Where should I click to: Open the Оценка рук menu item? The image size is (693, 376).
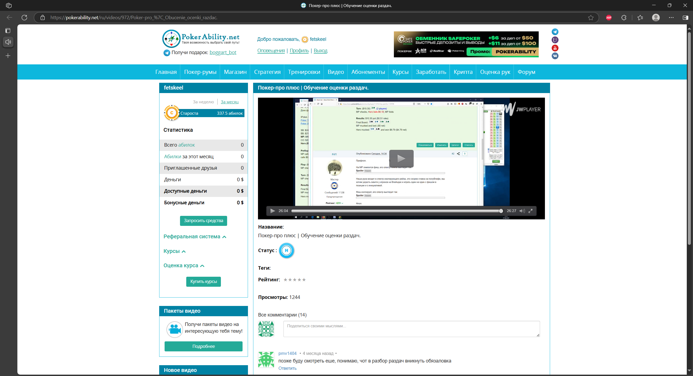coord(495,72)
